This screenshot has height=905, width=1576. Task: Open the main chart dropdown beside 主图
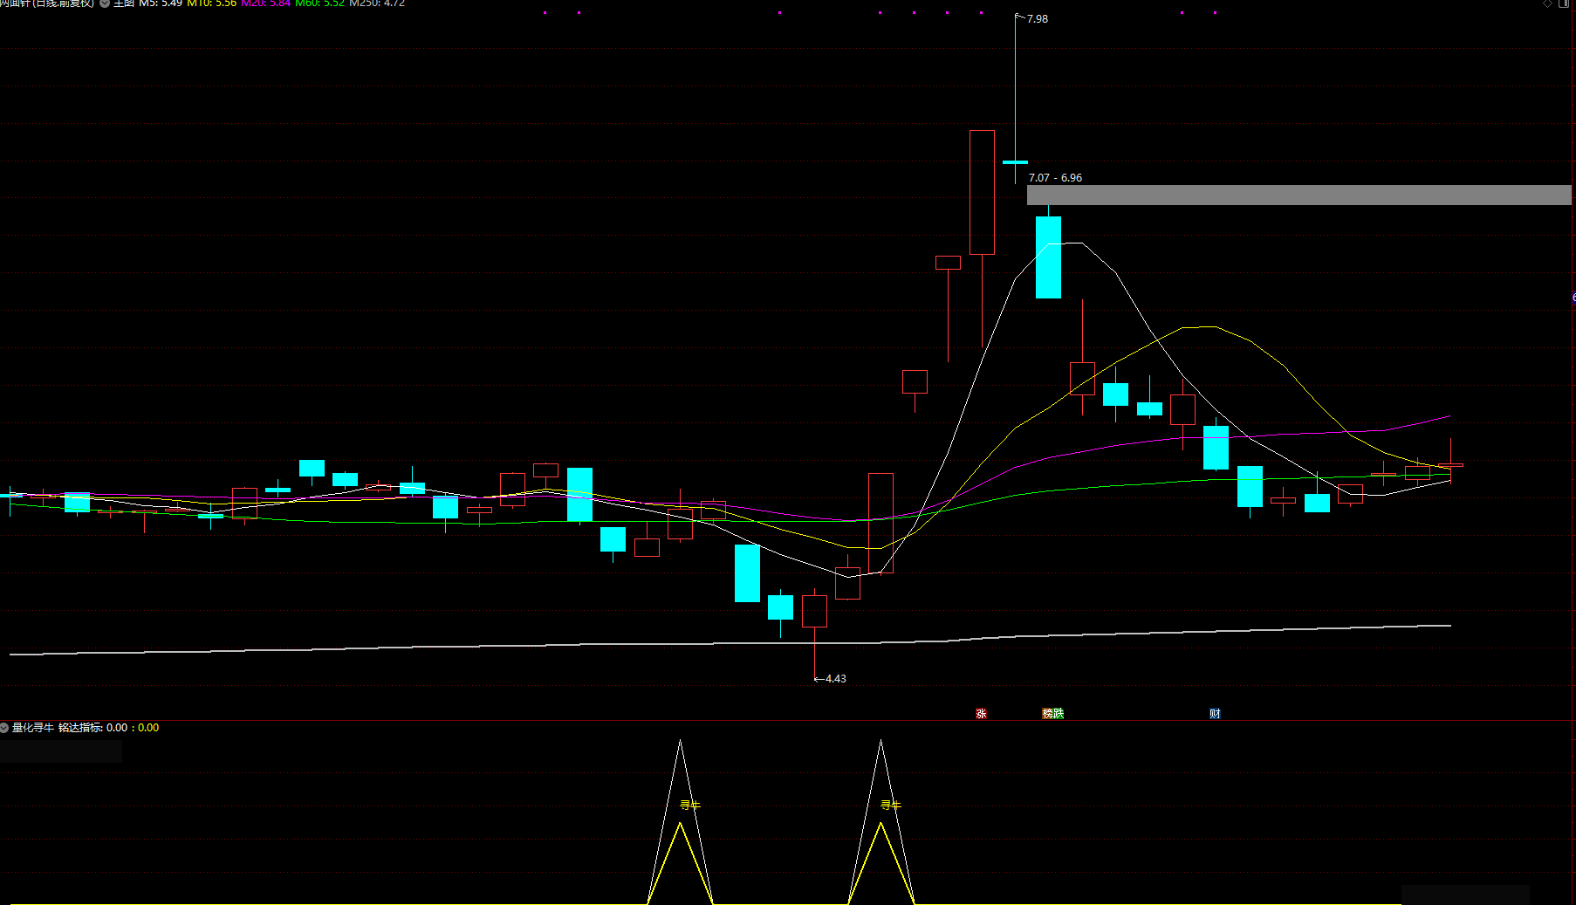pyautogui.click(x=105, y=3)
